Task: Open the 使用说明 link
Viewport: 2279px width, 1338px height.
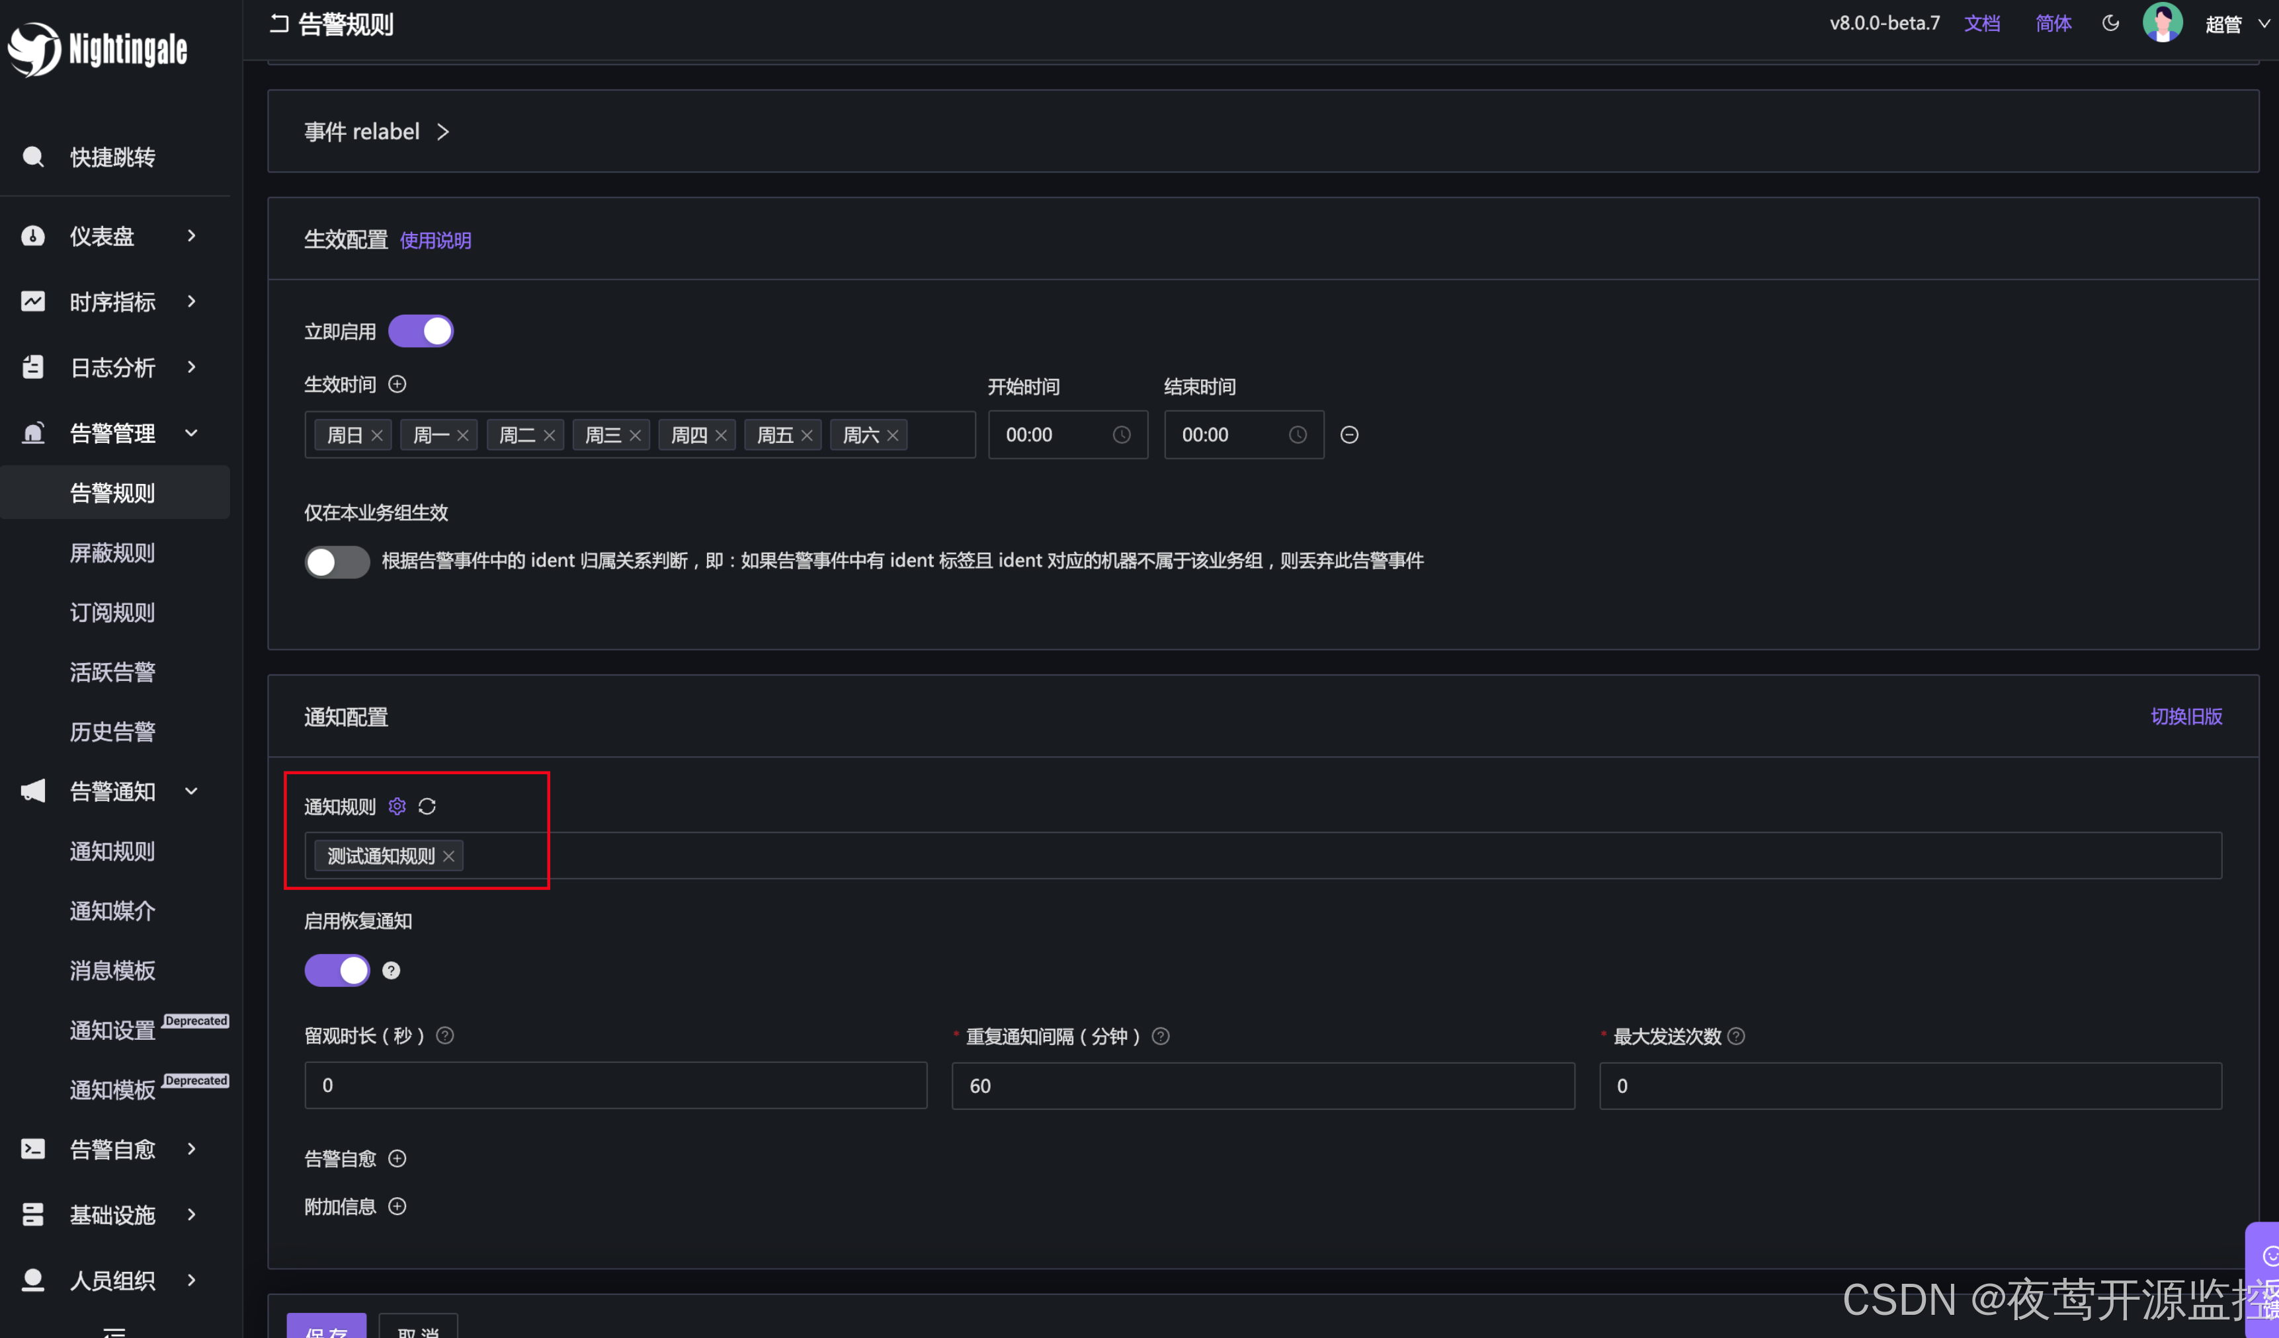Action: click(435, 241)
